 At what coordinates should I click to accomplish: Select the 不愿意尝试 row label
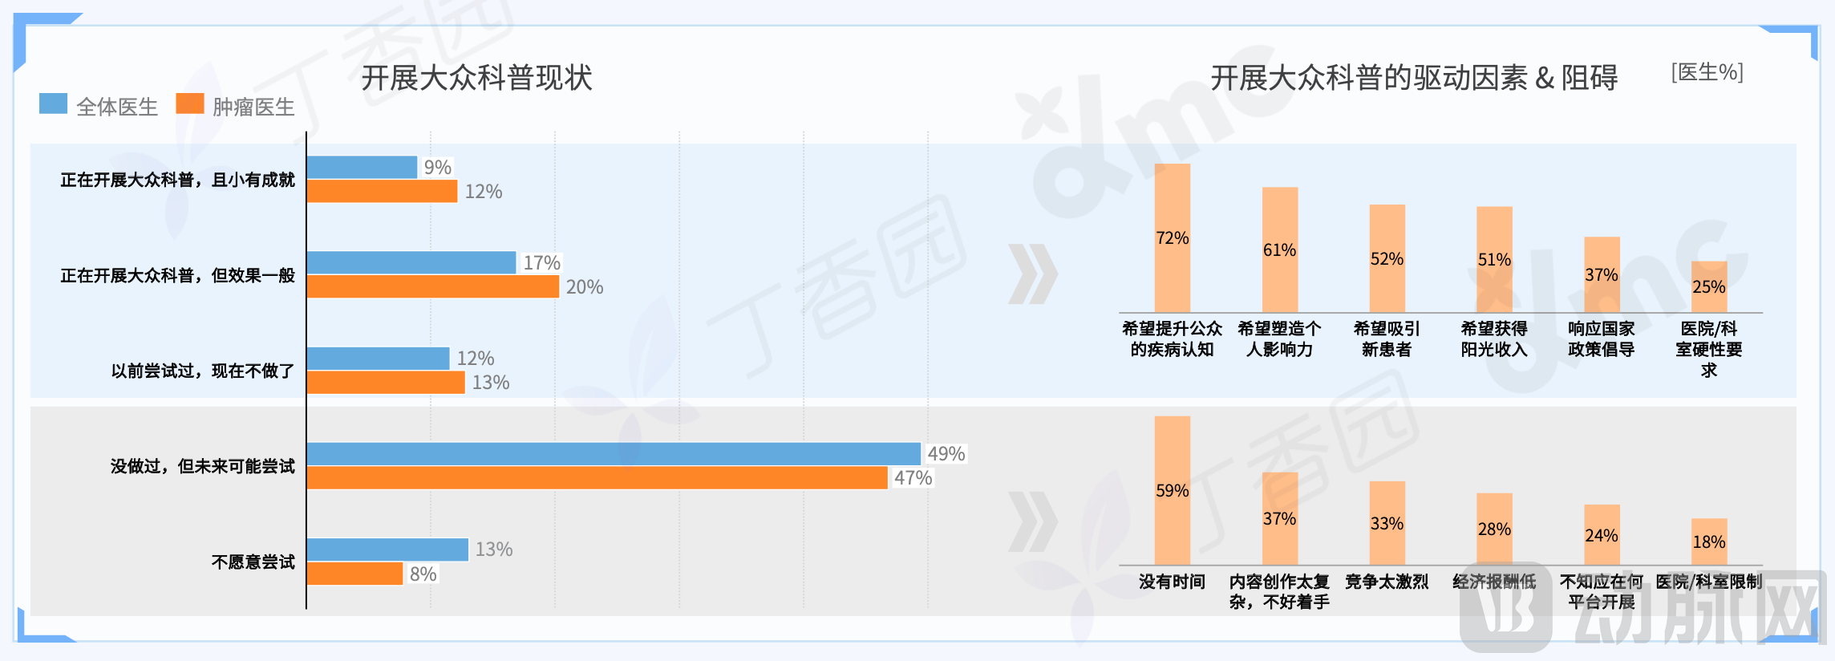(253, 562)
